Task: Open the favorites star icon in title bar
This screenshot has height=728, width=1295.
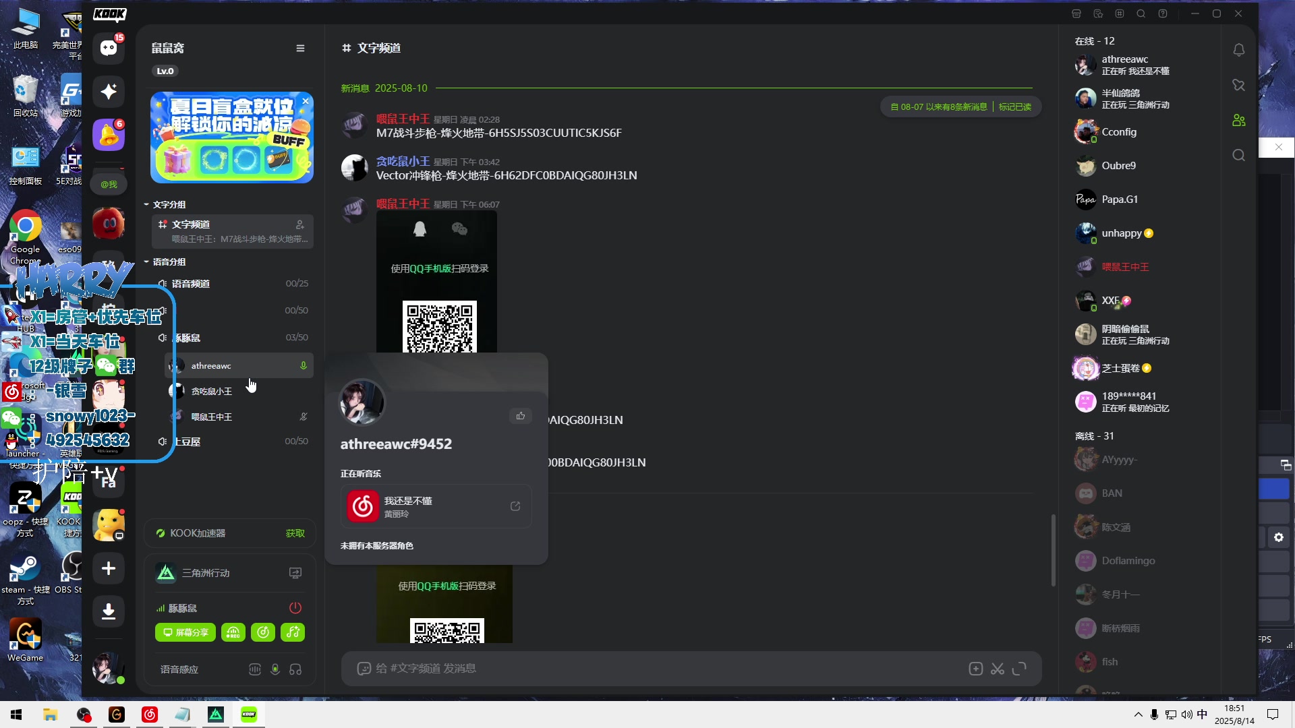Action: pos(1098,13)
